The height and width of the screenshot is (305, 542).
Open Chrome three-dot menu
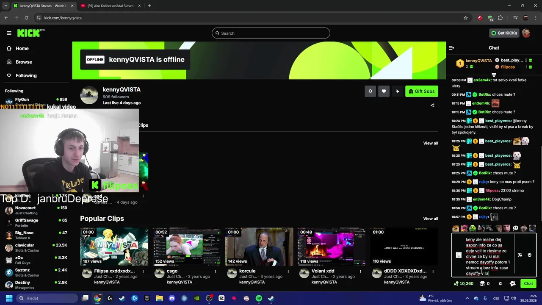(x=536, y=18)
